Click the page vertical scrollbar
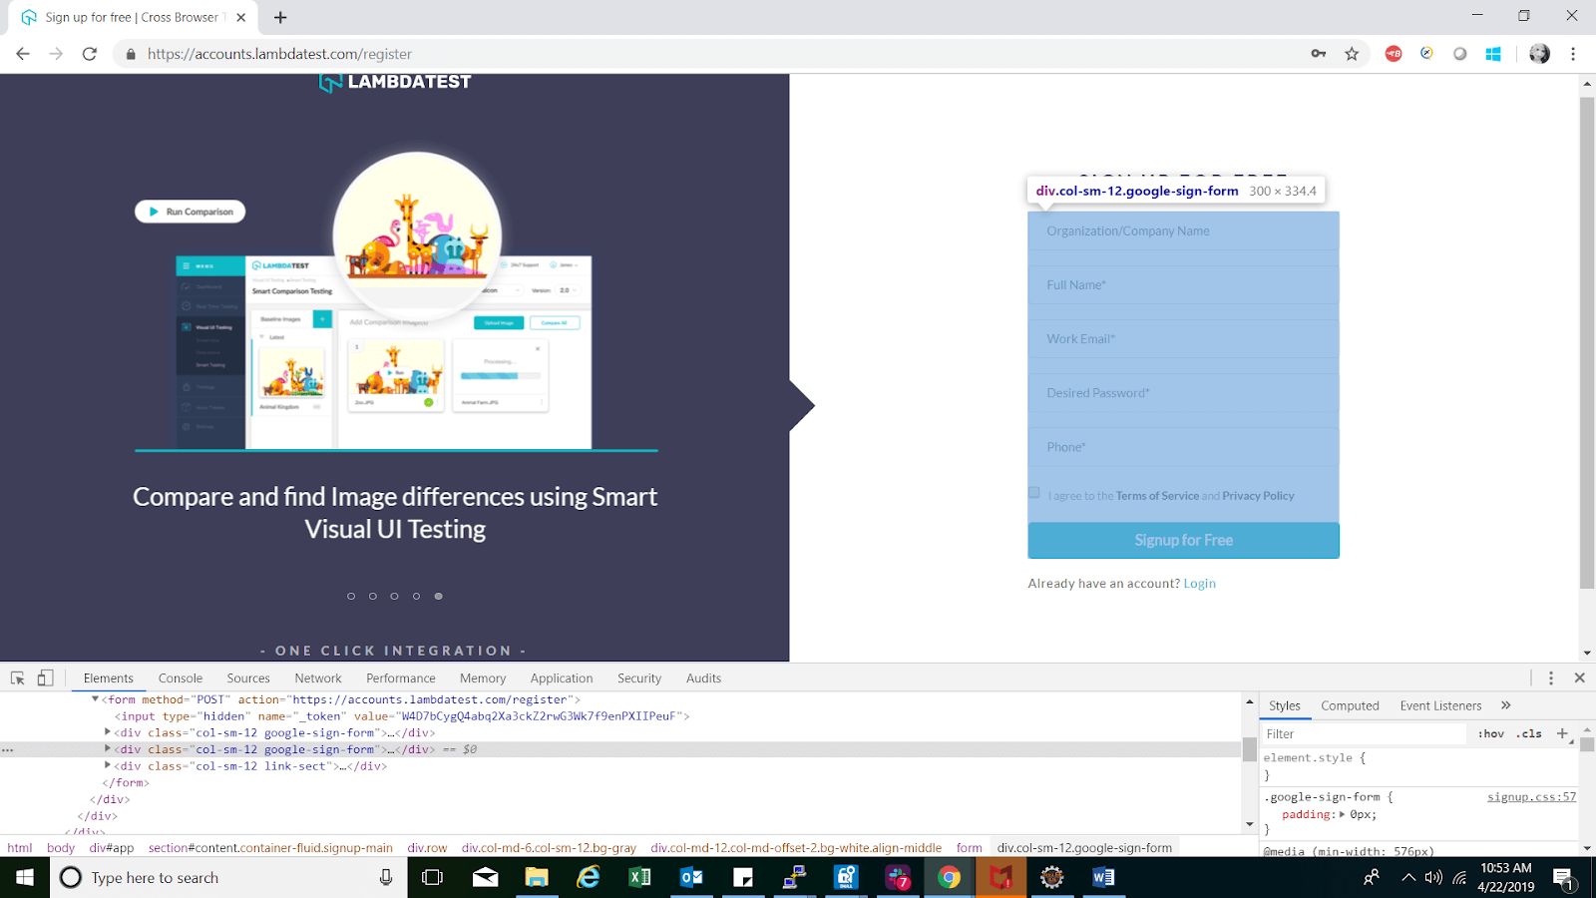This screenshot has width=1596, height=898. point(1587,342)
